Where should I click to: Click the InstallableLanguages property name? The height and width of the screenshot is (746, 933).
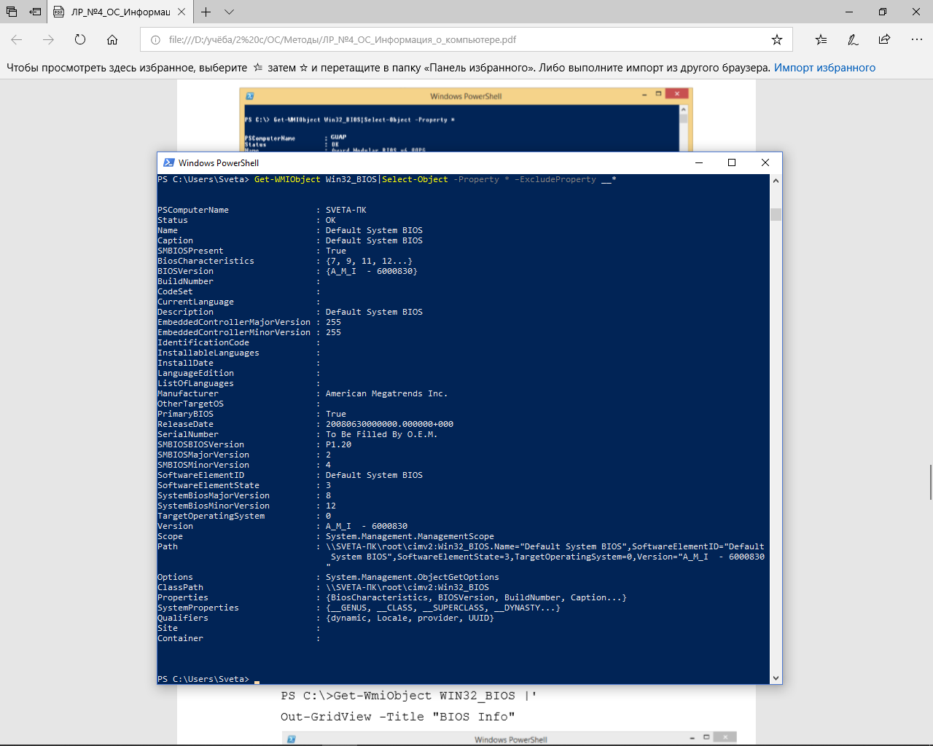[x=208, y=353]
